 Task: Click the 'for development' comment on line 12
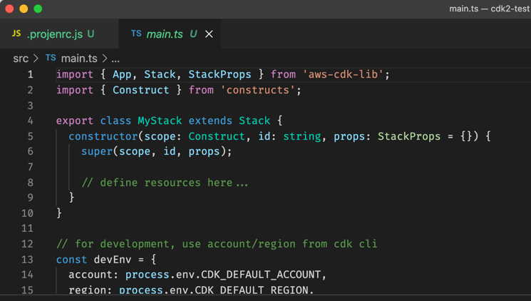(217, 244)
